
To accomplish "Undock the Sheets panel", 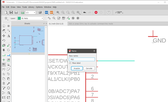I will 44,24.
